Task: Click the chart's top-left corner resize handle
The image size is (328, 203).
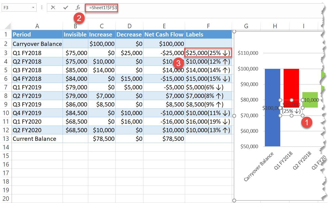Action: pyautogui.click(x=234, y=32)
